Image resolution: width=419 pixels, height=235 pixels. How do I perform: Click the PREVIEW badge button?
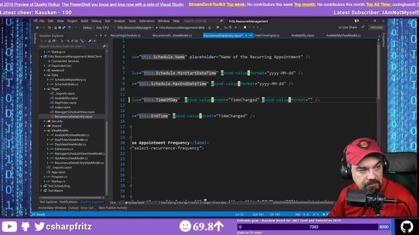pos(377,27)
